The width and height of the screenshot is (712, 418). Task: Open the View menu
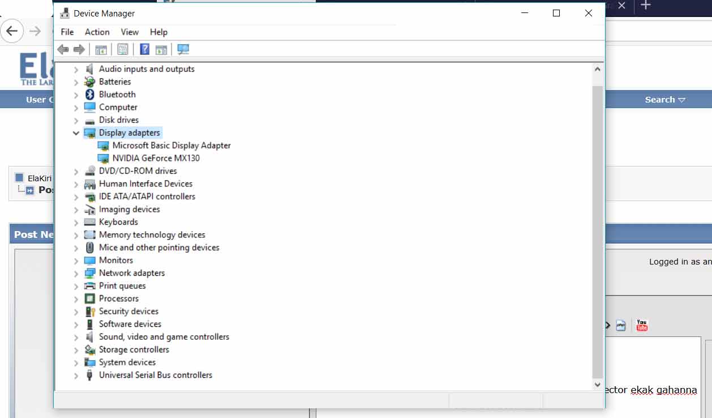(x=130, y=32)
